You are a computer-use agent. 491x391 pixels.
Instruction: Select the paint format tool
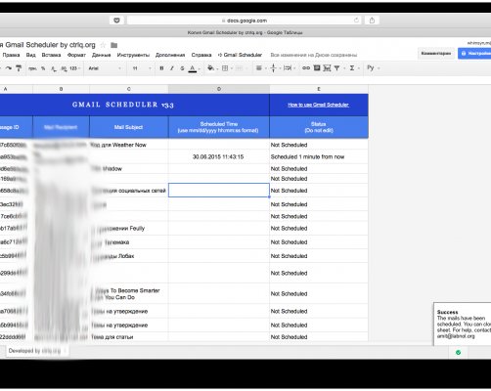click(x=19, y=68)
